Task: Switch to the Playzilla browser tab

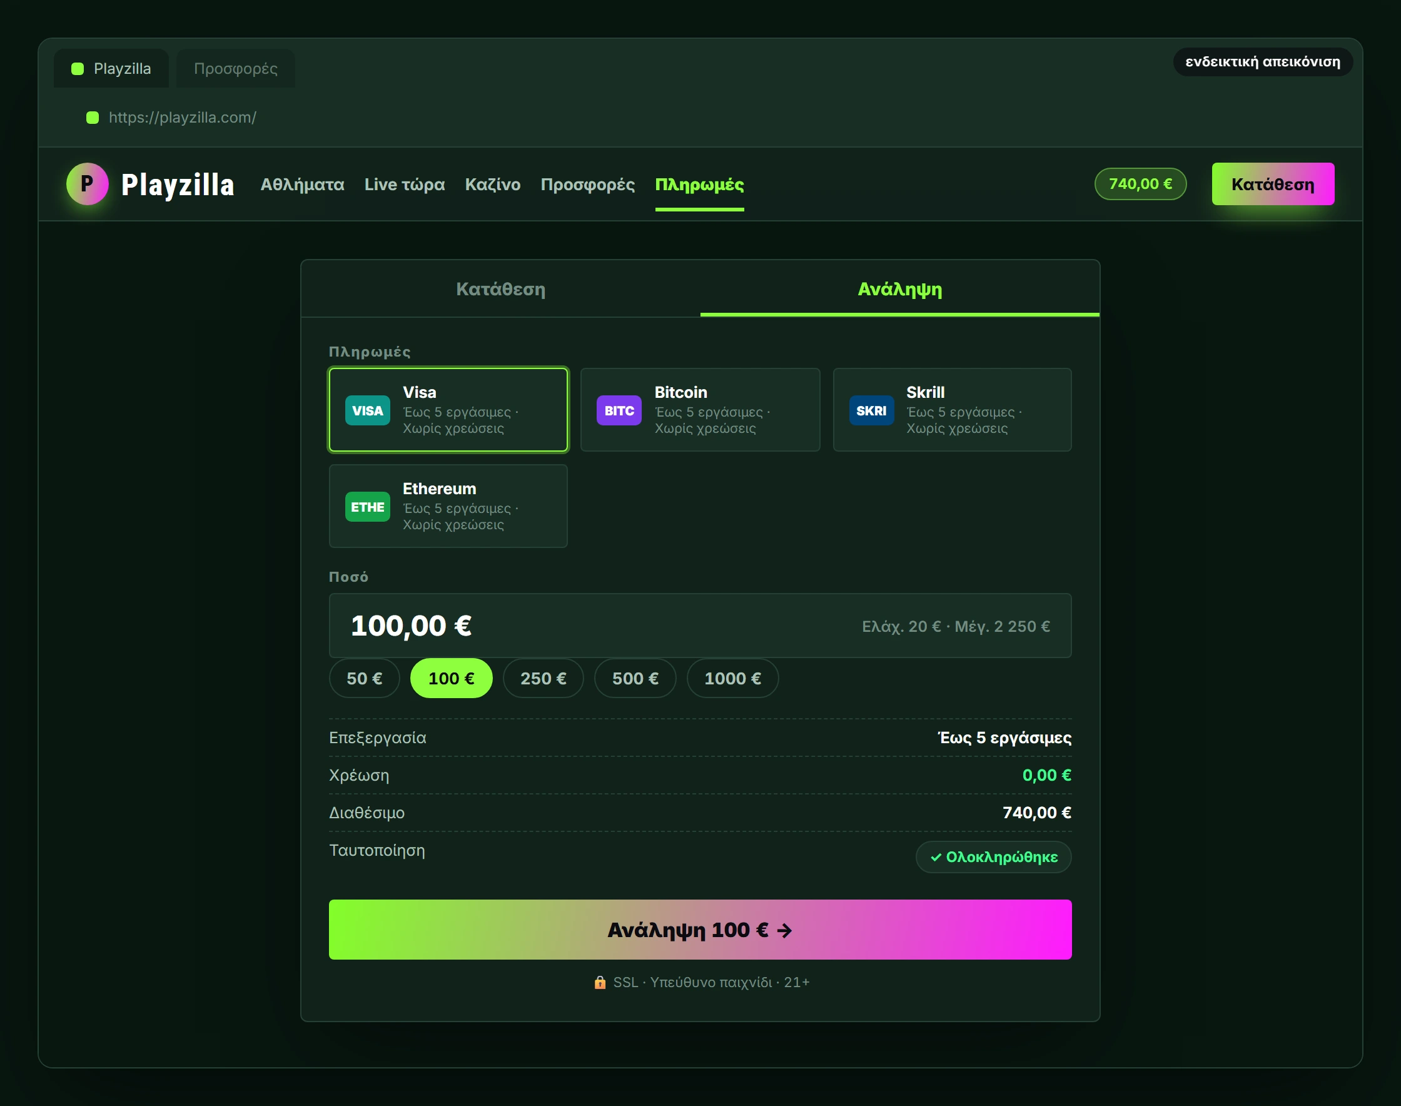Action: [111, 69]
